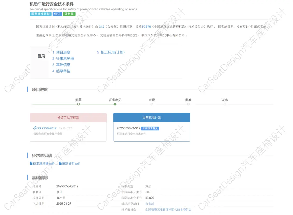Click the PDF icon beside 编制说明.pdf
The width and height of the screenshot is (293, 215).
click(60, 163)
